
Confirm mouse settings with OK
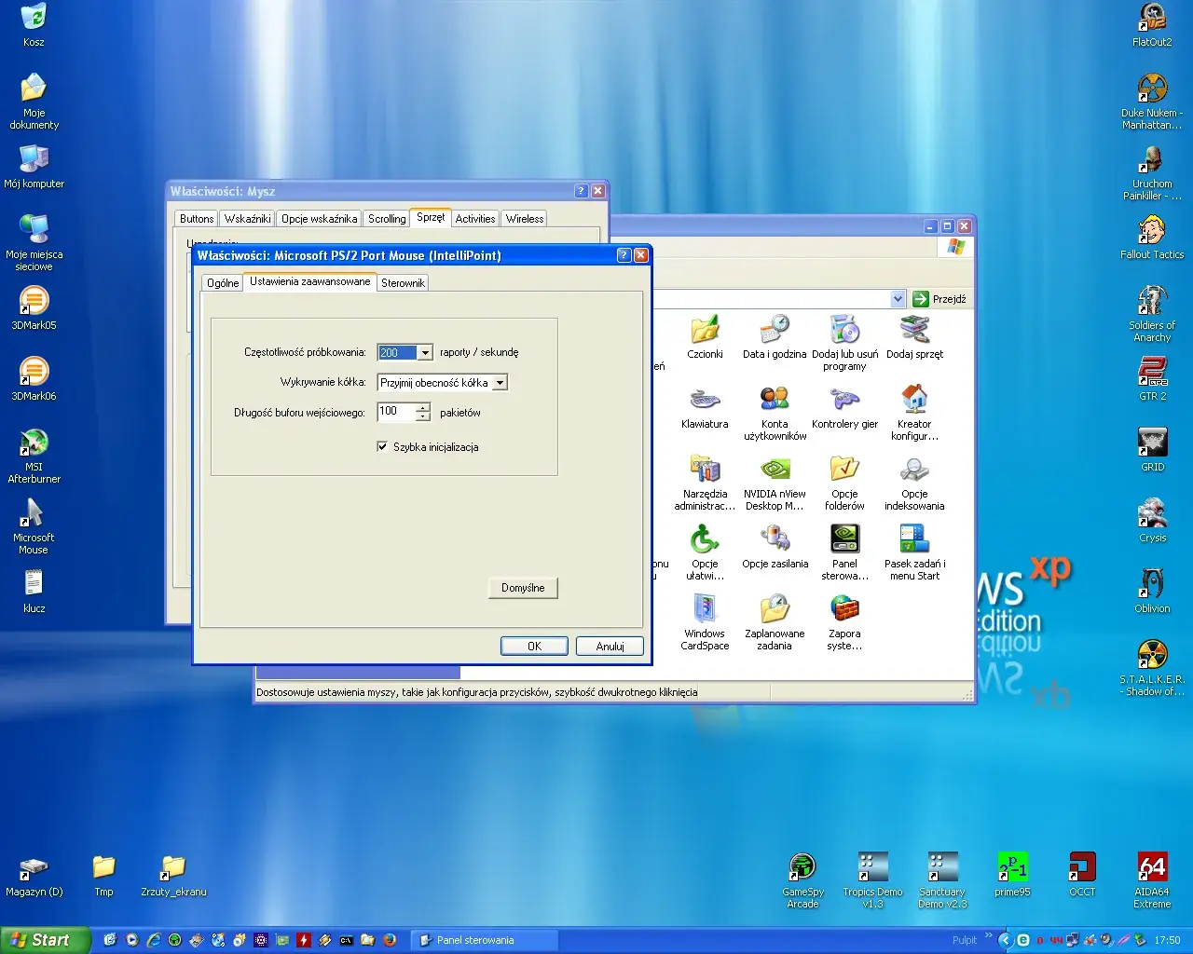pyautogui.click(x=534, y=646)
